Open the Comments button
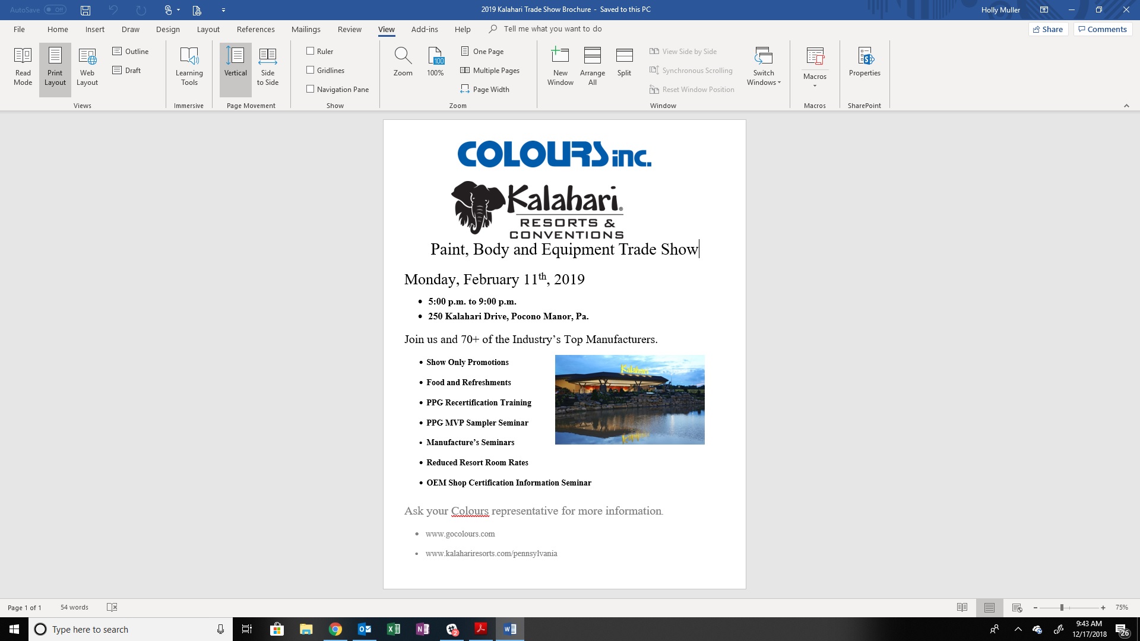Viewport: 1140px width, 641px height. [1103, 29]
